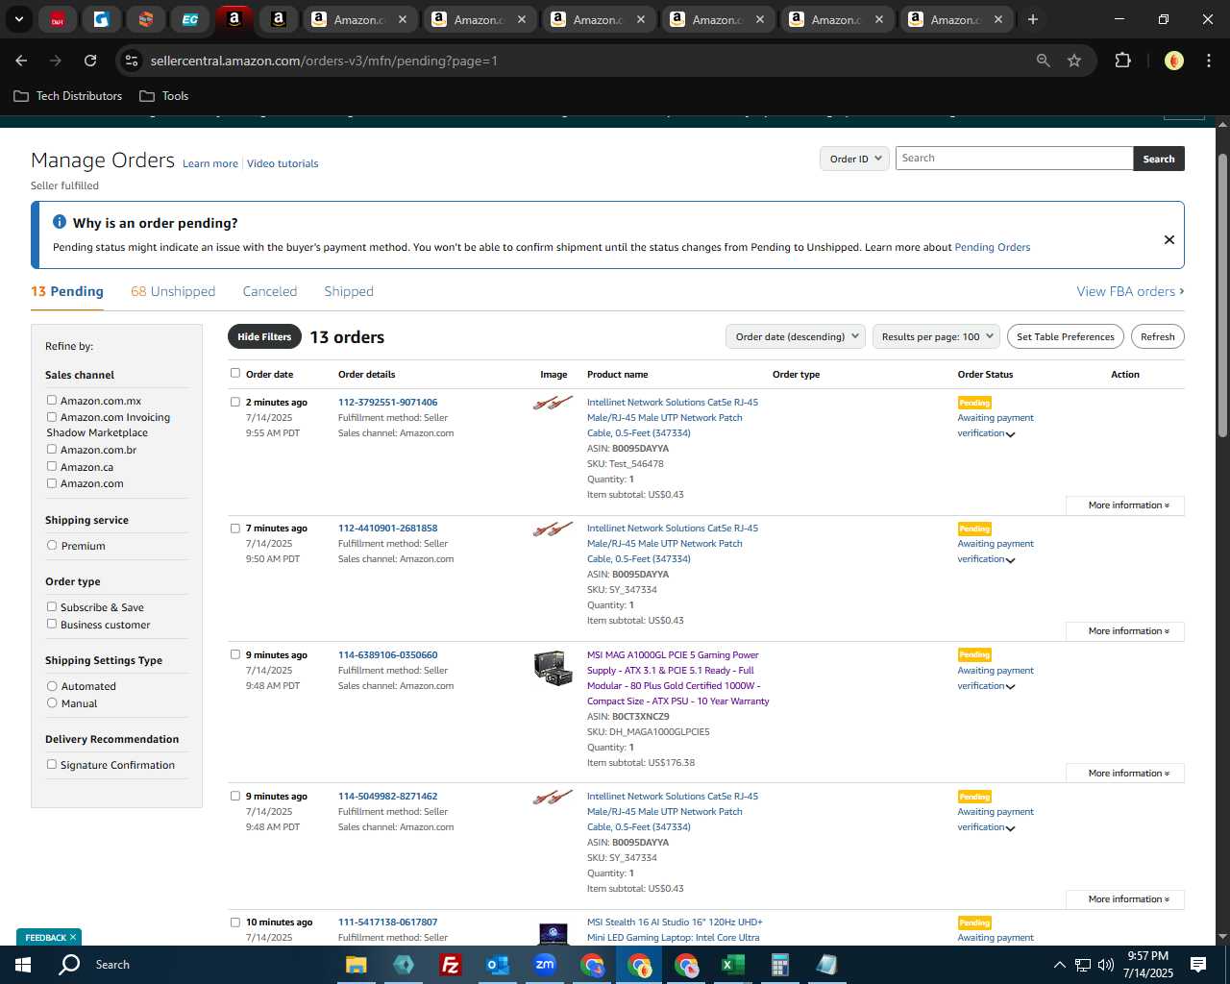The height and width of the screenshot is (984, 1230).
Task: Open the Chrome profile avatar
Action: click(1173, 61)
